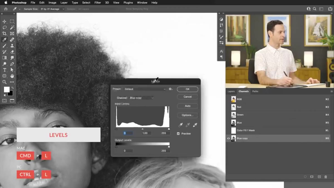Open Preset dropdown in Levels
Viewport: 334px width, 188px height.
[x=145, y=89]
